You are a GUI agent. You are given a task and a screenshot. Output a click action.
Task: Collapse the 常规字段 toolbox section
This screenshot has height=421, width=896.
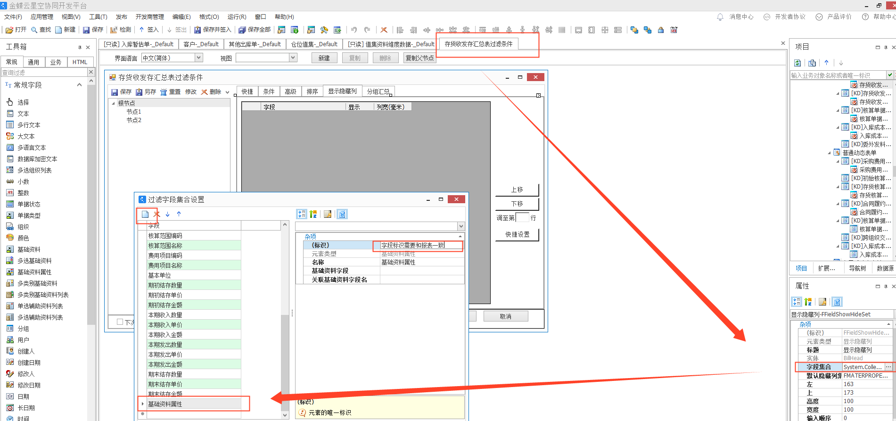point(79,85)
